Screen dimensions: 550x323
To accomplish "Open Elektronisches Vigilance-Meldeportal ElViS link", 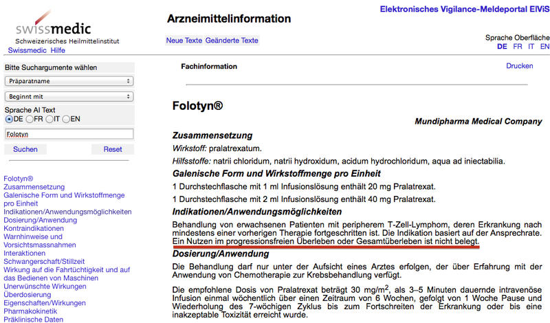I will (x=465, y=9).
